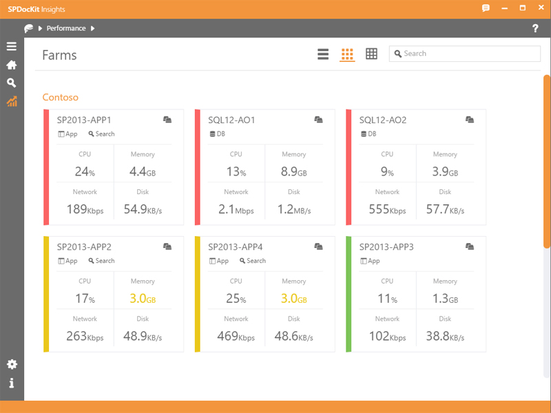Open SP2013-APP4 server title
551x413 pixels.
click(235, 247)
